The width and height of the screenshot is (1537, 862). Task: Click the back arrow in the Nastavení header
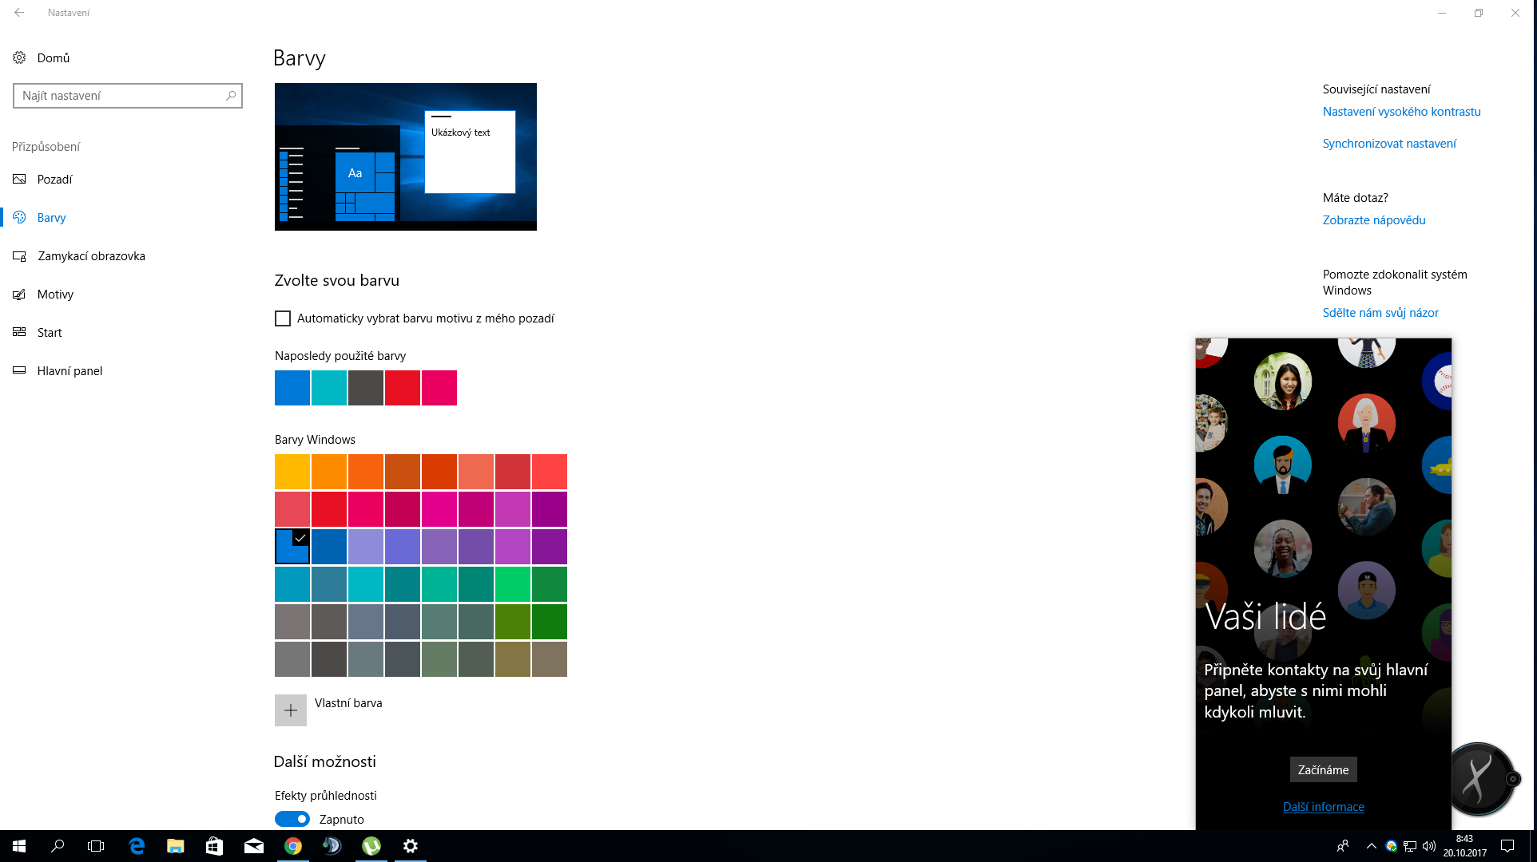point(19,13)
